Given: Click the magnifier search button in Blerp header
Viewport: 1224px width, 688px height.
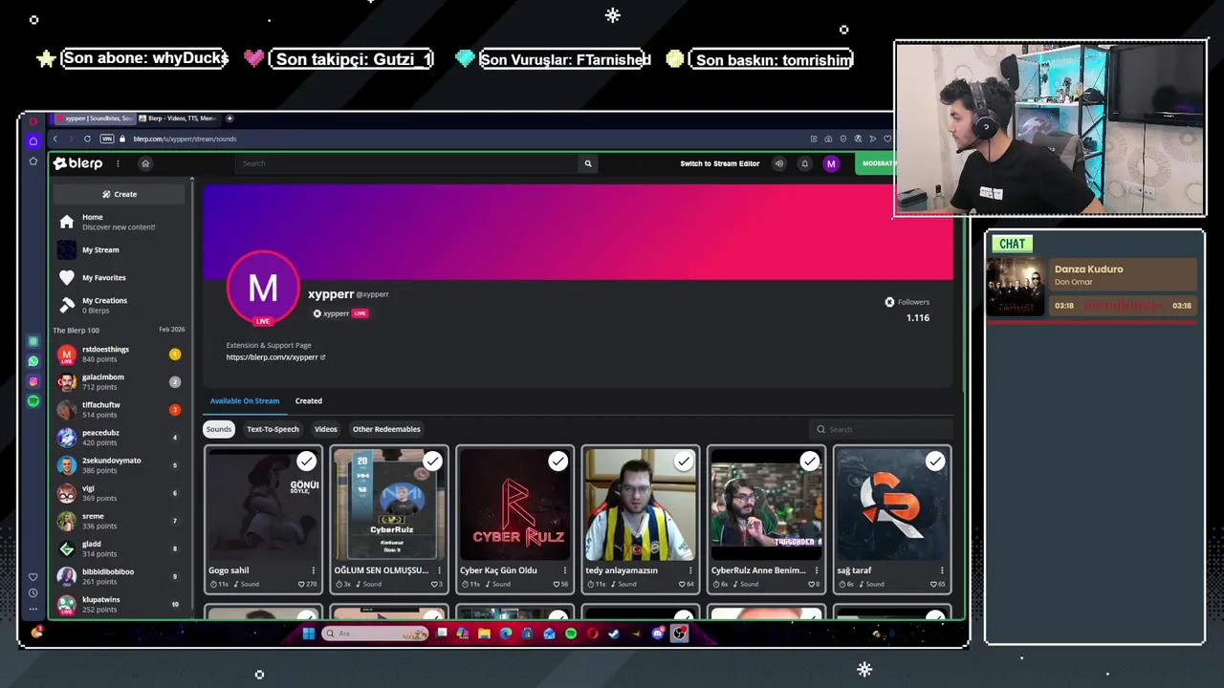Looking at the screenshot, I should tap(588, 163).
